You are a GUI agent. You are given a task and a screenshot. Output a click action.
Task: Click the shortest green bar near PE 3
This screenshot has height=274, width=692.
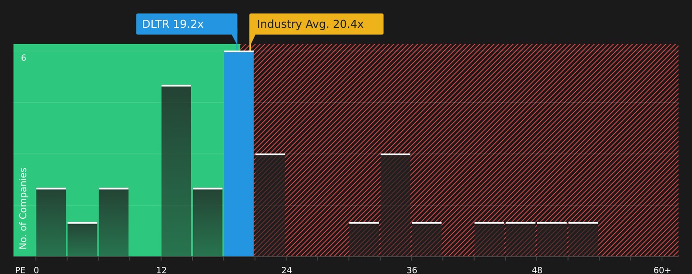82,239
